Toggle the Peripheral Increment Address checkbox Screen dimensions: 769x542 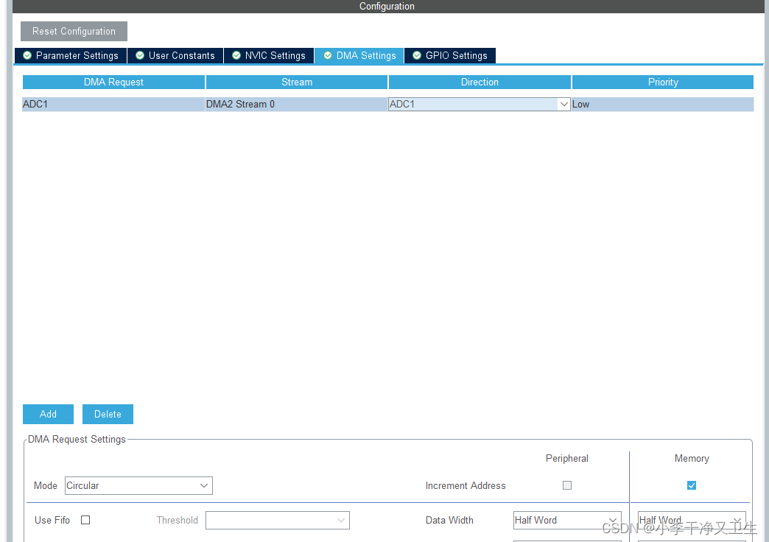(x=567, y=485)
